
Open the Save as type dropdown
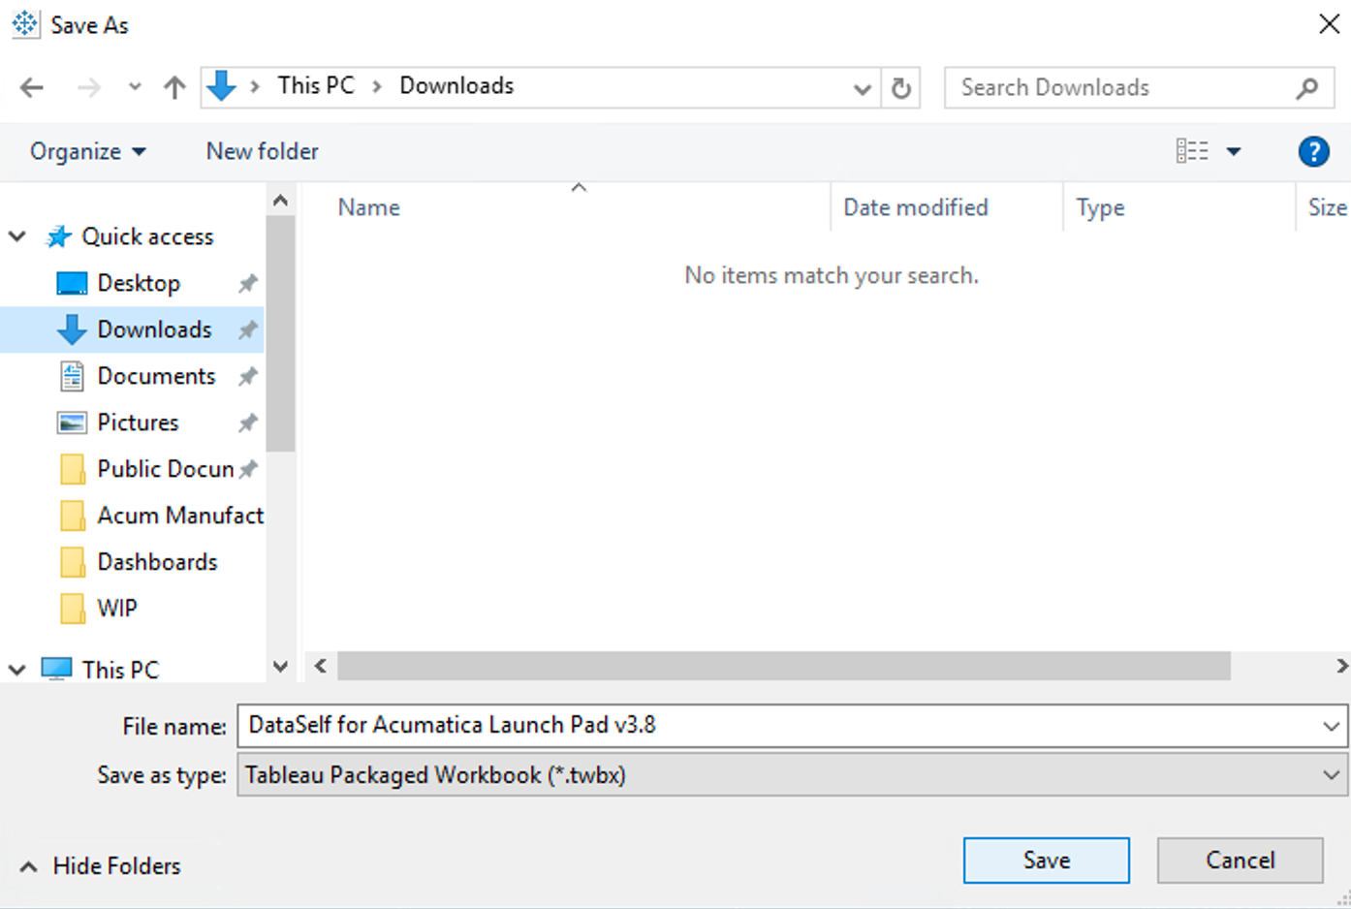1331,775
